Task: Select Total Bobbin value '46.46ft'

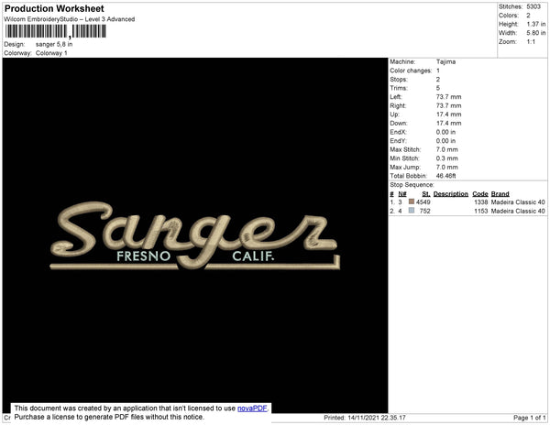Action: 445,176
